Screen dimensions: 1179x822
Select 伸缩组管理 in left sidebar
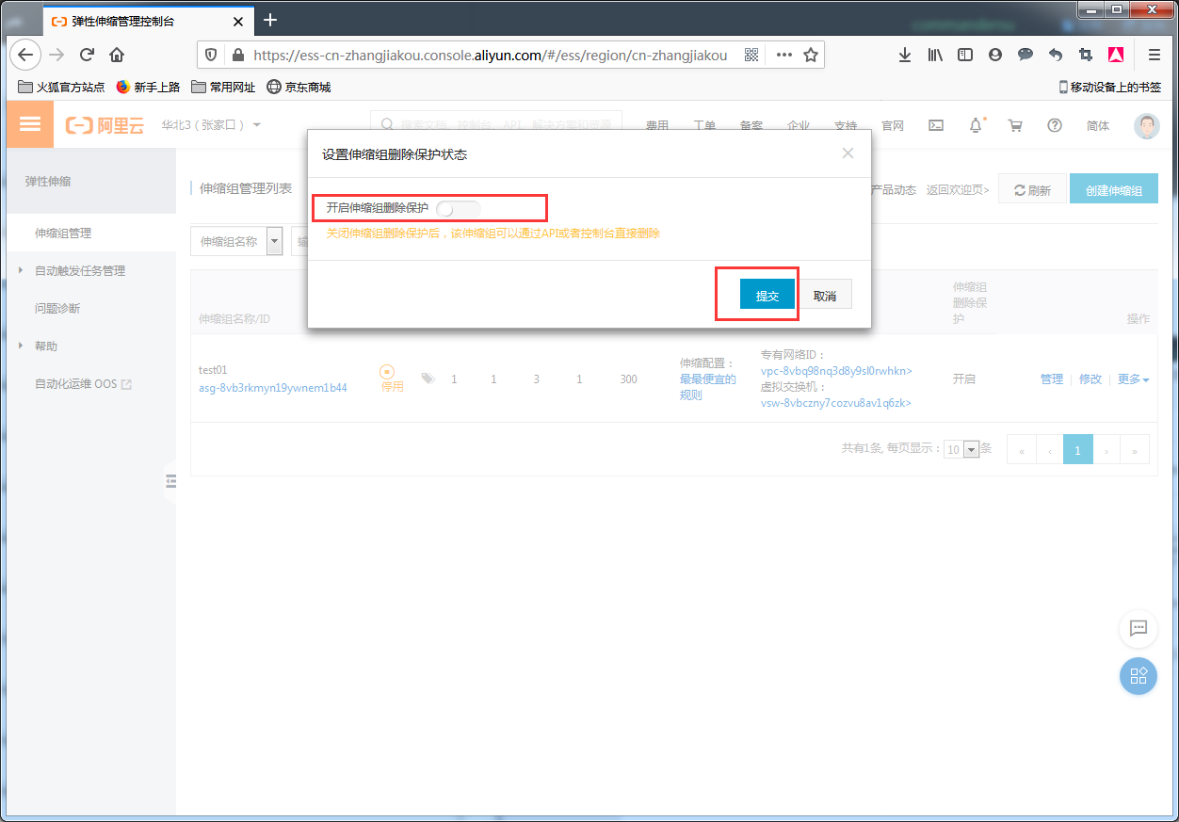click(x=63, y=233)
